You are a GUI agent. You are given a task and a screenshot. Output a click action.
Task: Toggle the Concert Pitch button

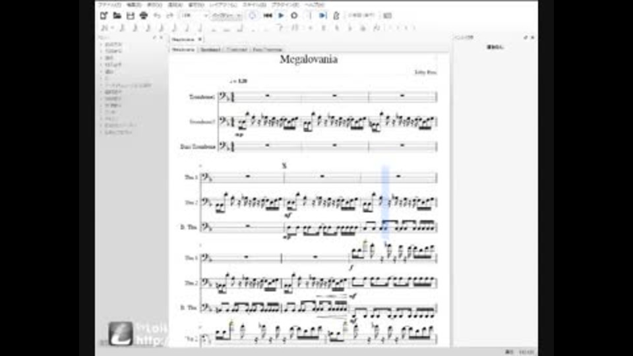pyautogui.click(x=361, y=15)
